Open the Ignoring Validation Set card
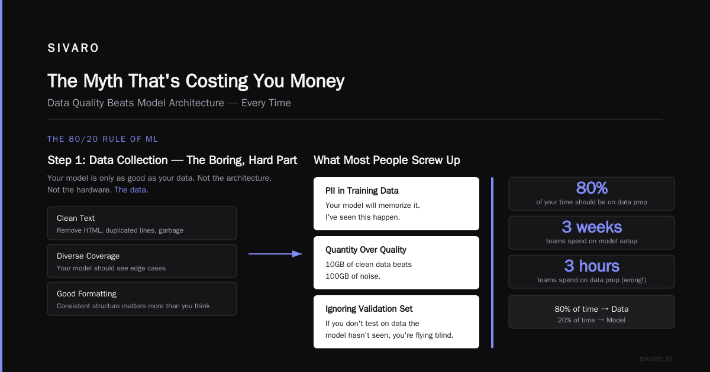Screen dimensions: 710x372 (396, 322)
